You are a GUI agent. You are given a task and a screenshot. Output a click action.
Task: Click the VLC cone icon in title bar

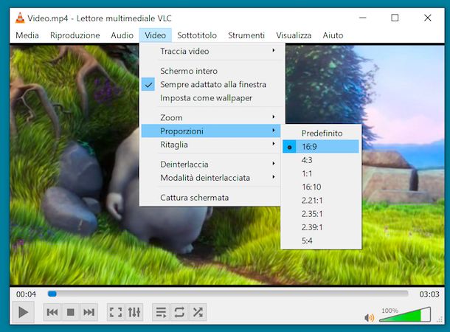click(20, 18)
